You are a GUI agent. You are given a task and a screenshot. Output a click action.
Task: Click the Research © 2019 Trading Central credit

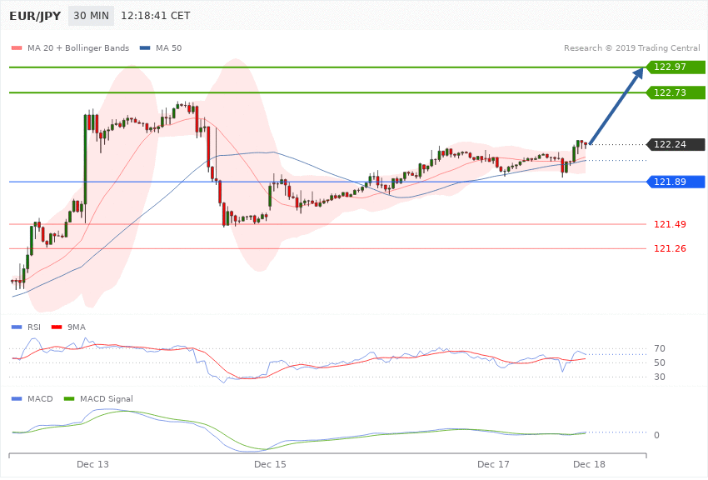pos(631,47)
